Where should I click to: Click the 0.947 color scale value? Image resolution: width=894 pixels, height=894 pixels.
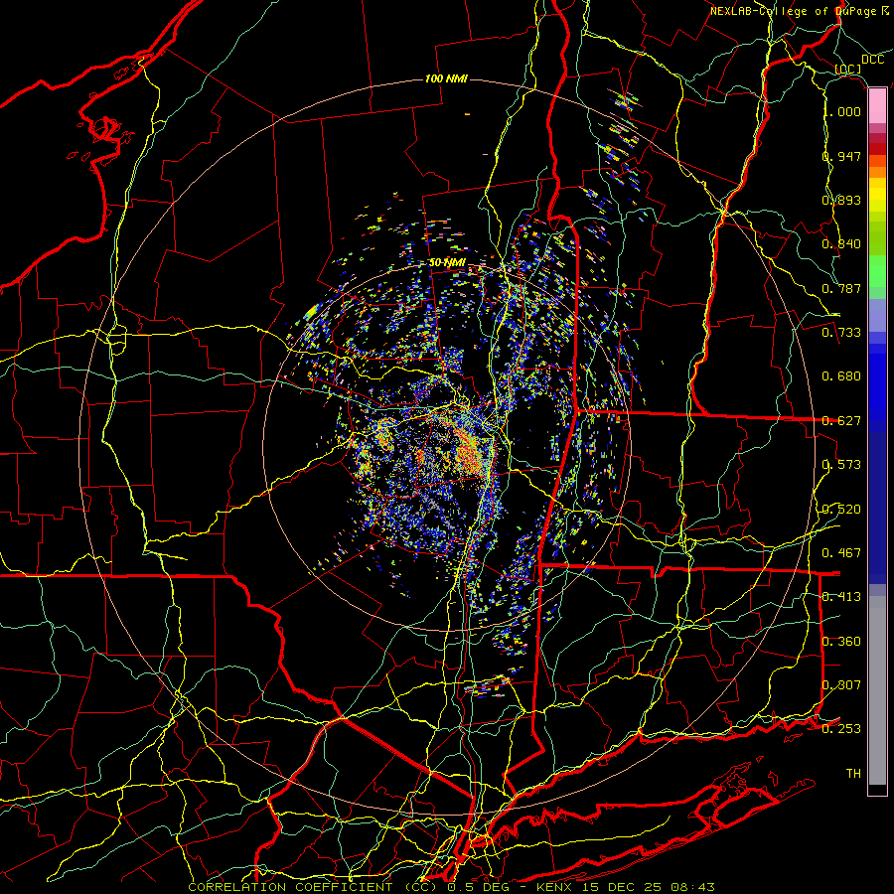[x=841, y=156]
